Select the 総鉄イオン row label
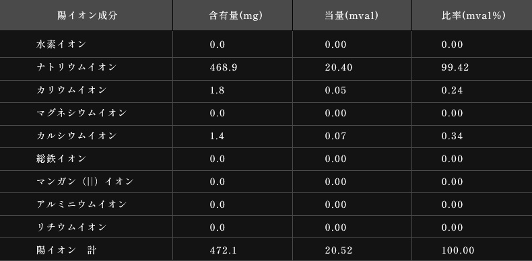 click(61, 159)
